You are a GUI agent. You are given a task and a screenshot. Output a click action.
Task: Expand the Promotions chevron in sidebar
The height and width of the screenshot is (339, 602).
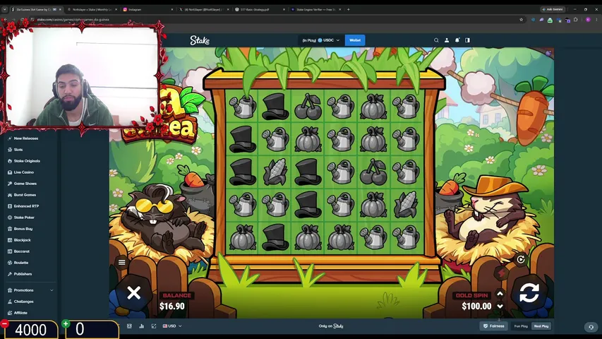click(x=52, y=290)
